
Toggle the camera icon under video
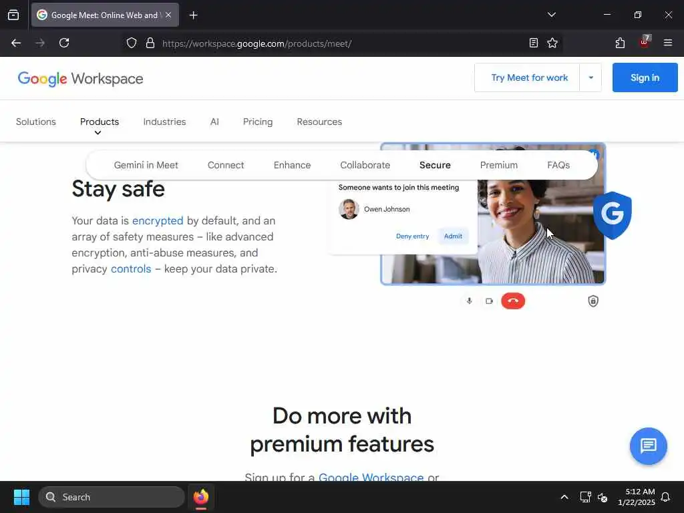coord(489,301)
